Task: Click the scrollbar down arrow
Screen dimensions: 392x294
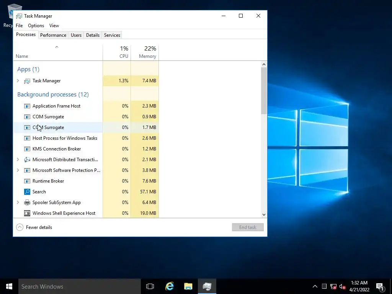Action: [264, 214]
